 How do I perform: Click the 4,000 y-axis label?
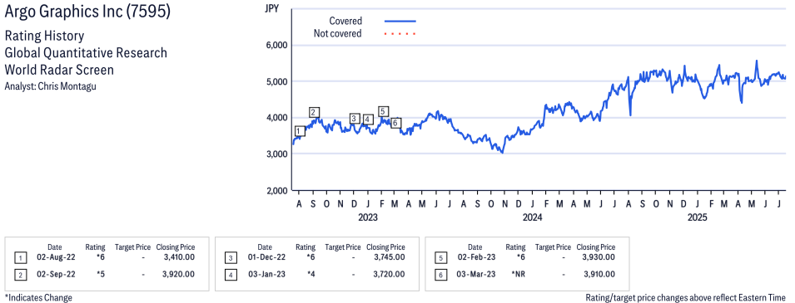coord(277,118)
